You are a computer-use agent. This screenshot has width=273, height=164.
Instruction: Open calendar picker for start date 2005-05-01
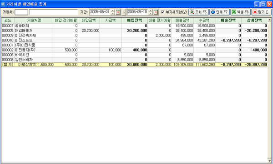[118, 12]
